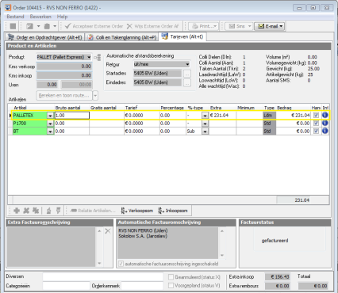
Task: Open the Bewerken menu
Action: click(40, 17)
